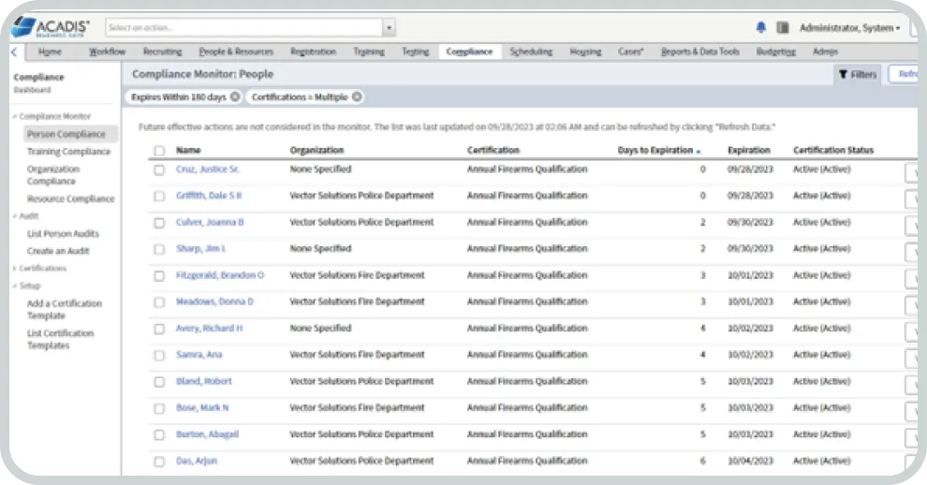The image size is (927, 485).
Task: Expand the Administrator, System user menu
Action: point(849,28)
